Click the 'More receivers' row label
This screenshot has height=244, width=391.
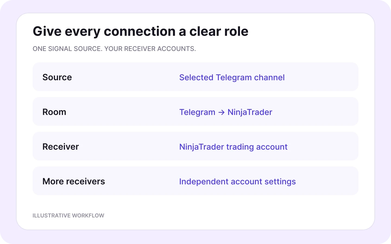click(x=74, y=181)
